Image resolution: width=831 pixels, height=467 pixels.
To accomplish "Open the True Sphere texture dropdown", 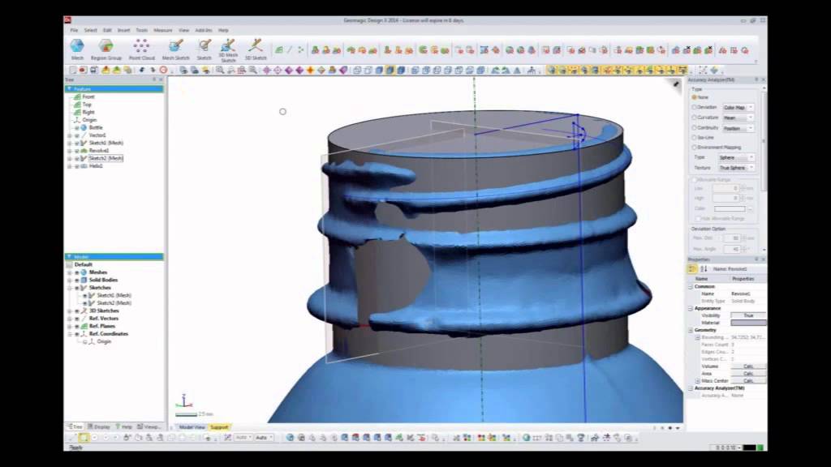I will [x=736, y=168].
